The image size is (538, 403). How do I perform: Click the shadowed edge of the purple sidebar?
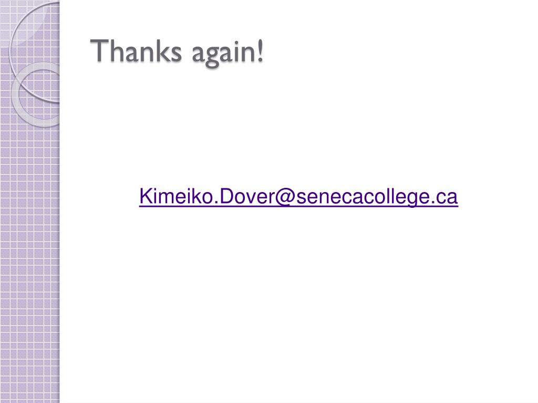pos(58,240)
